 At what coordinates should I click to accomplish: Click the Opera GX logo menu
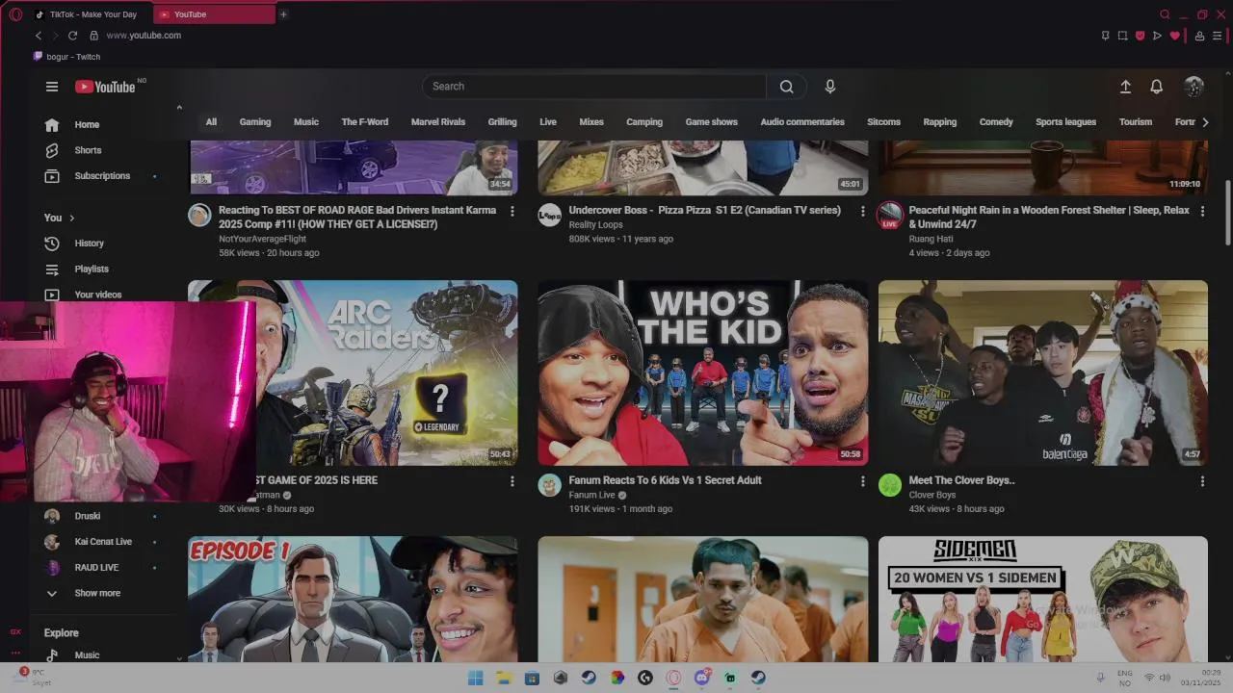pyautogui.click(x=15, y=14)
